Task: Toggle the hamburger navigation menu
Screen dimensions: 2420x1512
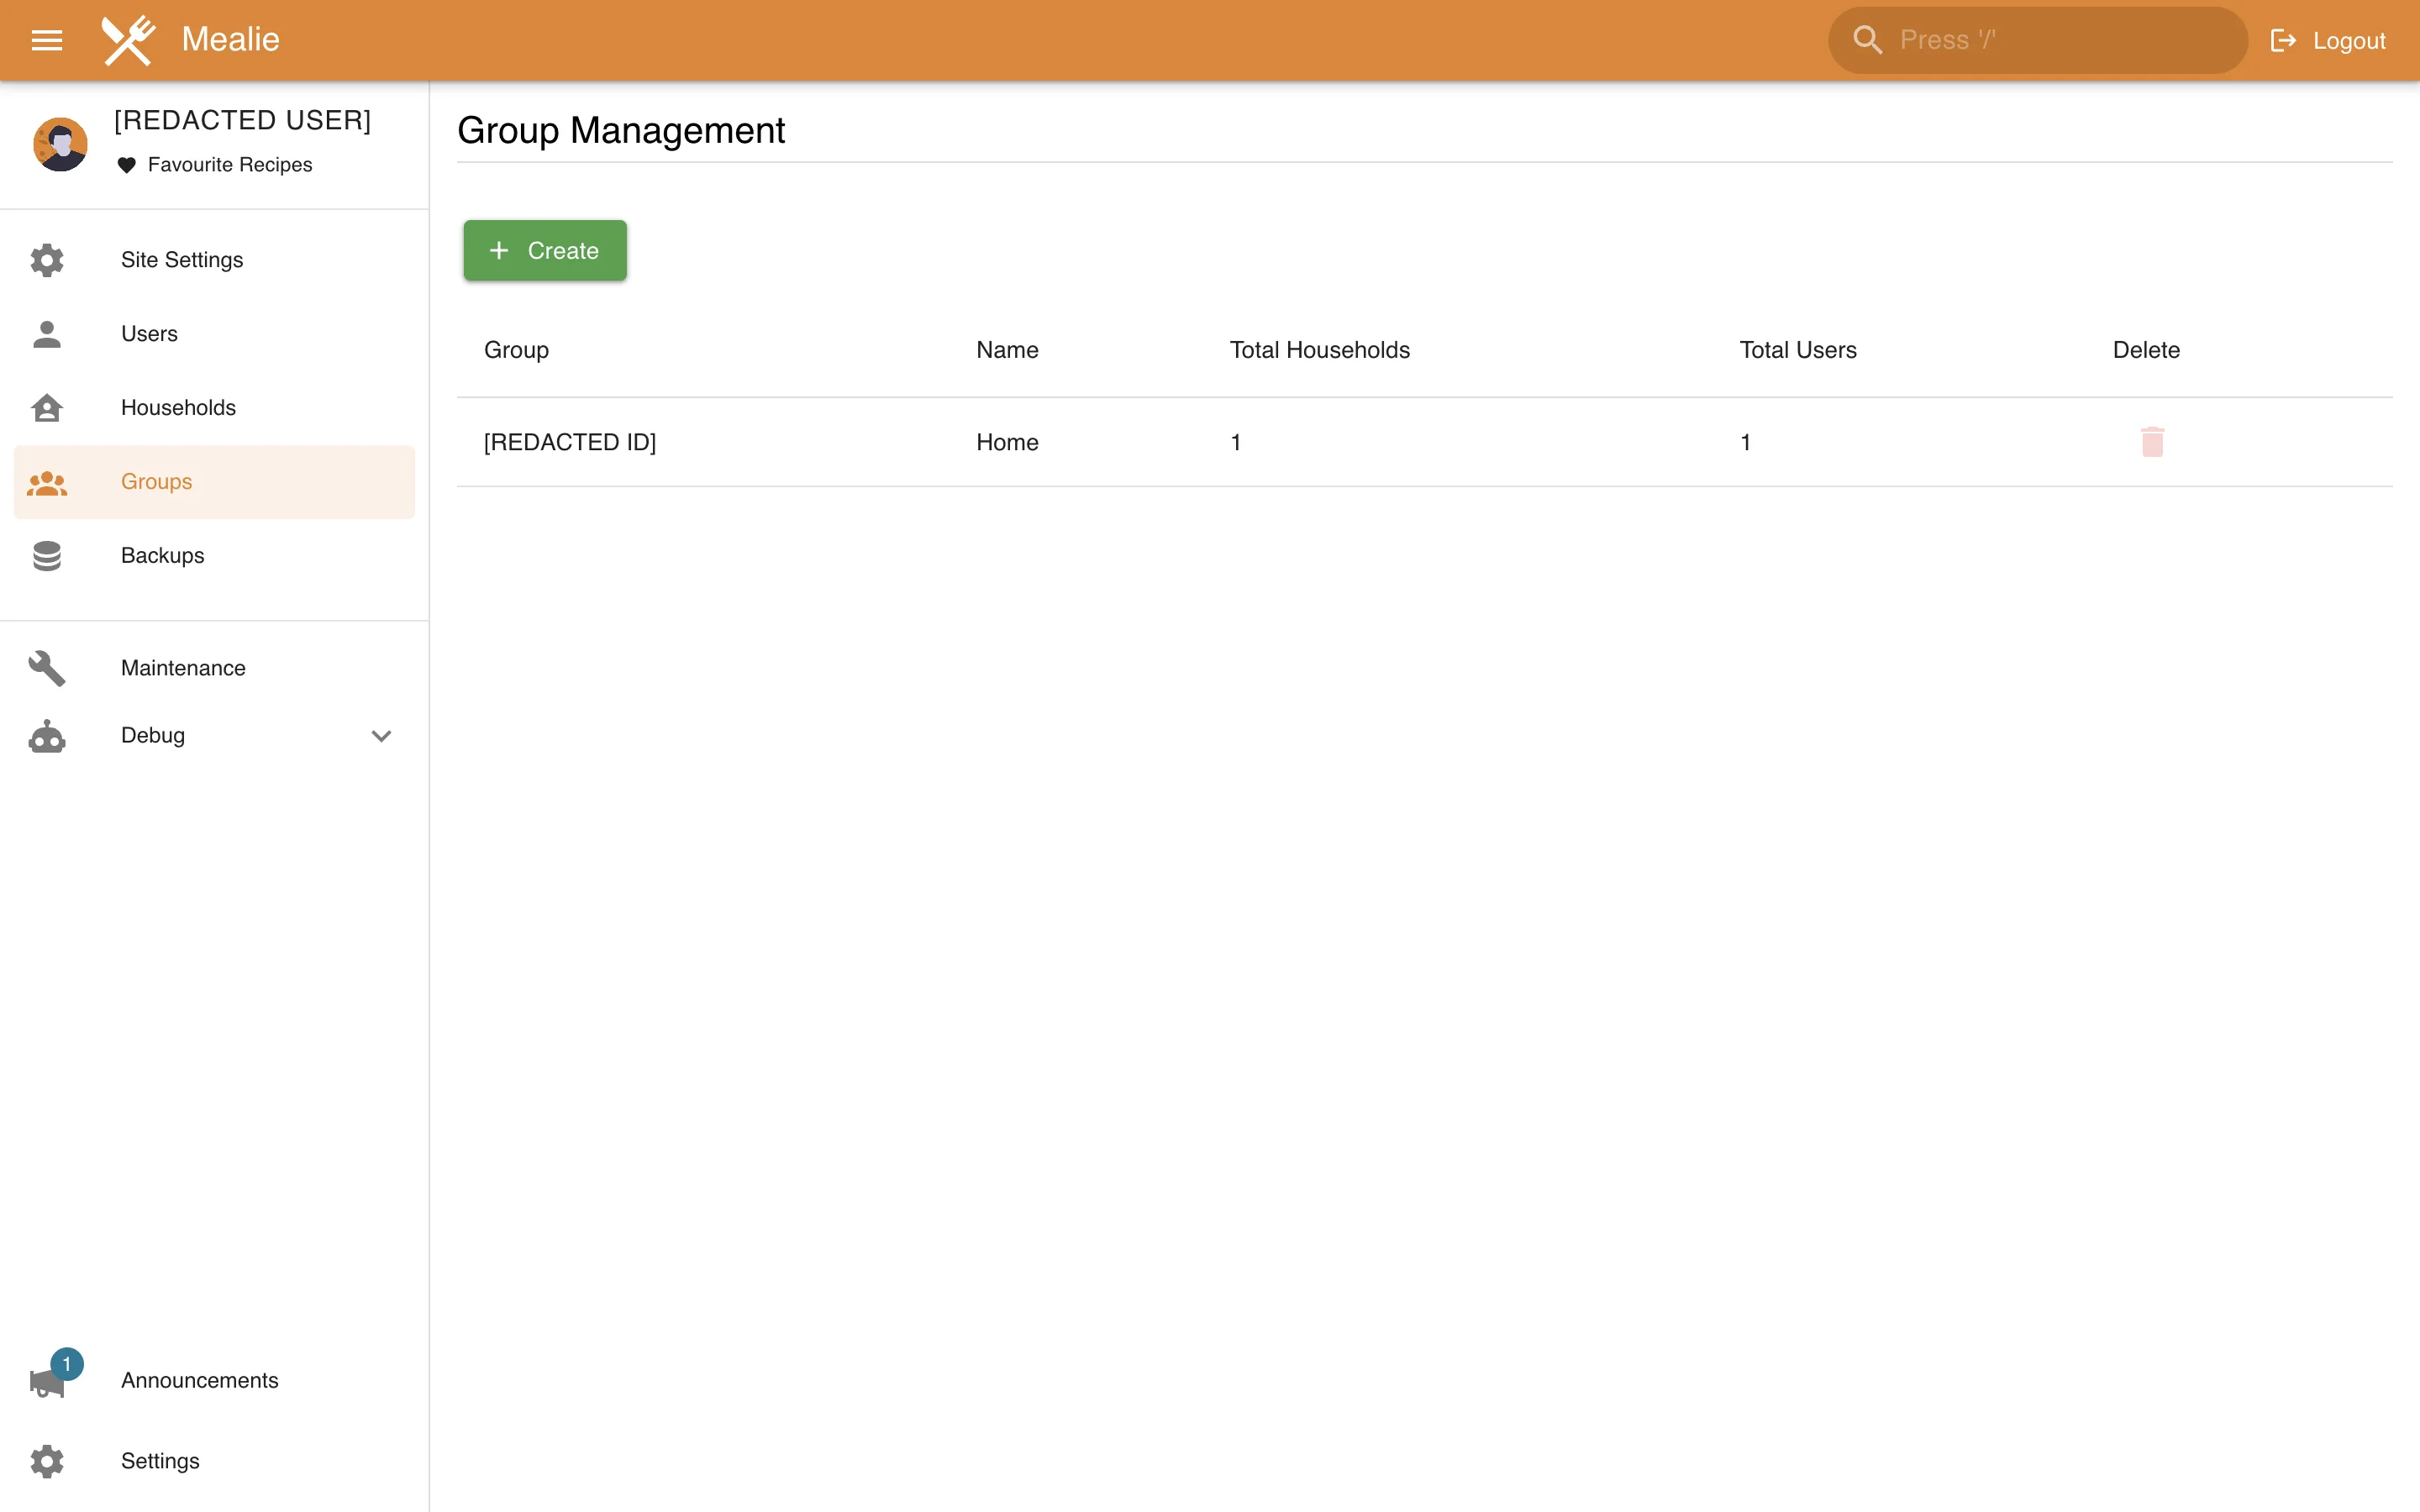Action: point(47,40)
